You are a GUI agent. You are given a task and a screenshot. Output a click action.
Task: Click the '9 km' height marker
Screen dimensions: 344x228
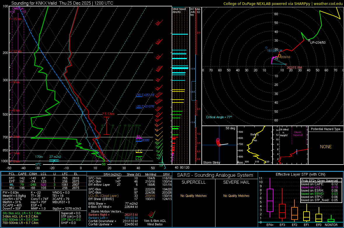click(16, 82)
